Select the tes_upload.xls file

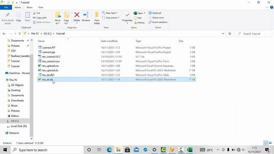[116, 70]
